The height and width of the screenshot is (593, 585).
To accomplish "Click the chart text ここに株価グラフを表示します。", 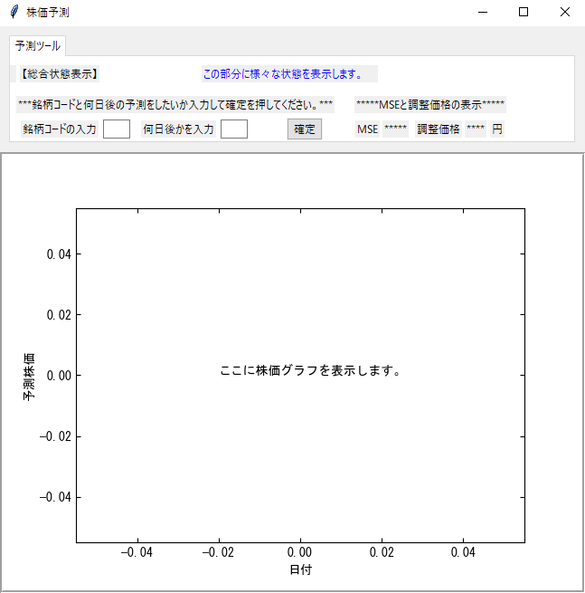I will coord(310,370).
